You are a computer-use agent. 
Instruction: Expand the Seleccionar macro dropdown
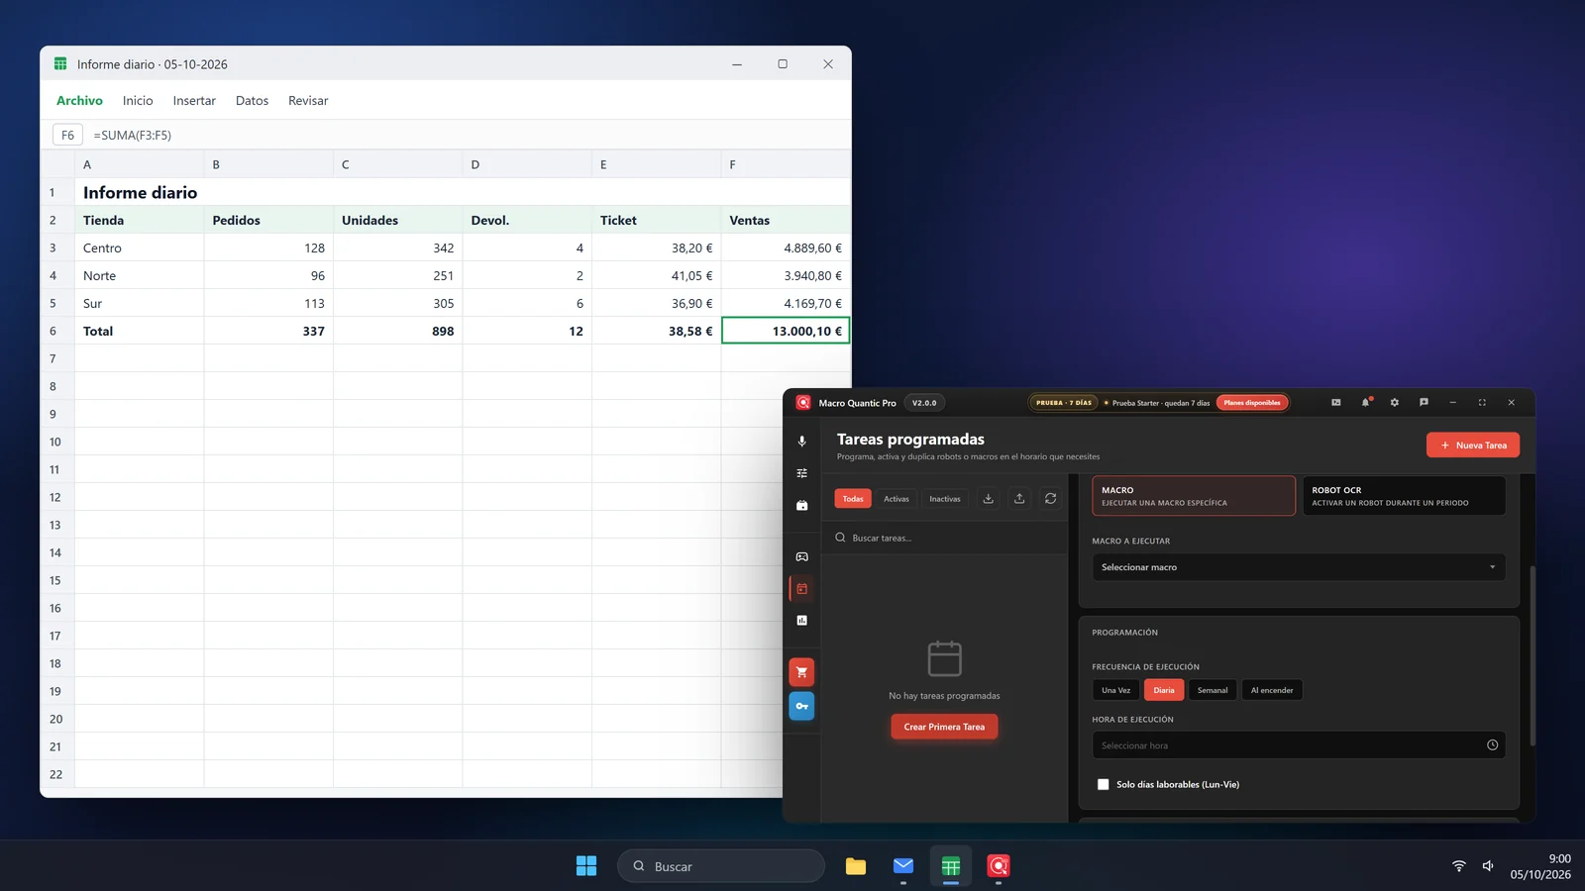(x=1299, y=567)
